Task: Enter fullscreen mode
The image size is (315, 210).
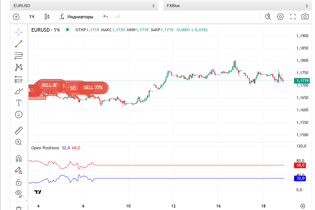Action: point(293,17)
